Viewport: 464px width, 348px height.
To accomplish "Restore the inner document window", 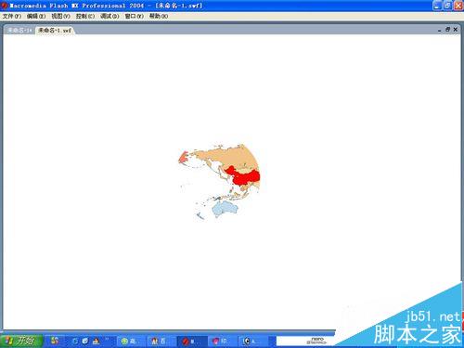I will 447,30.
